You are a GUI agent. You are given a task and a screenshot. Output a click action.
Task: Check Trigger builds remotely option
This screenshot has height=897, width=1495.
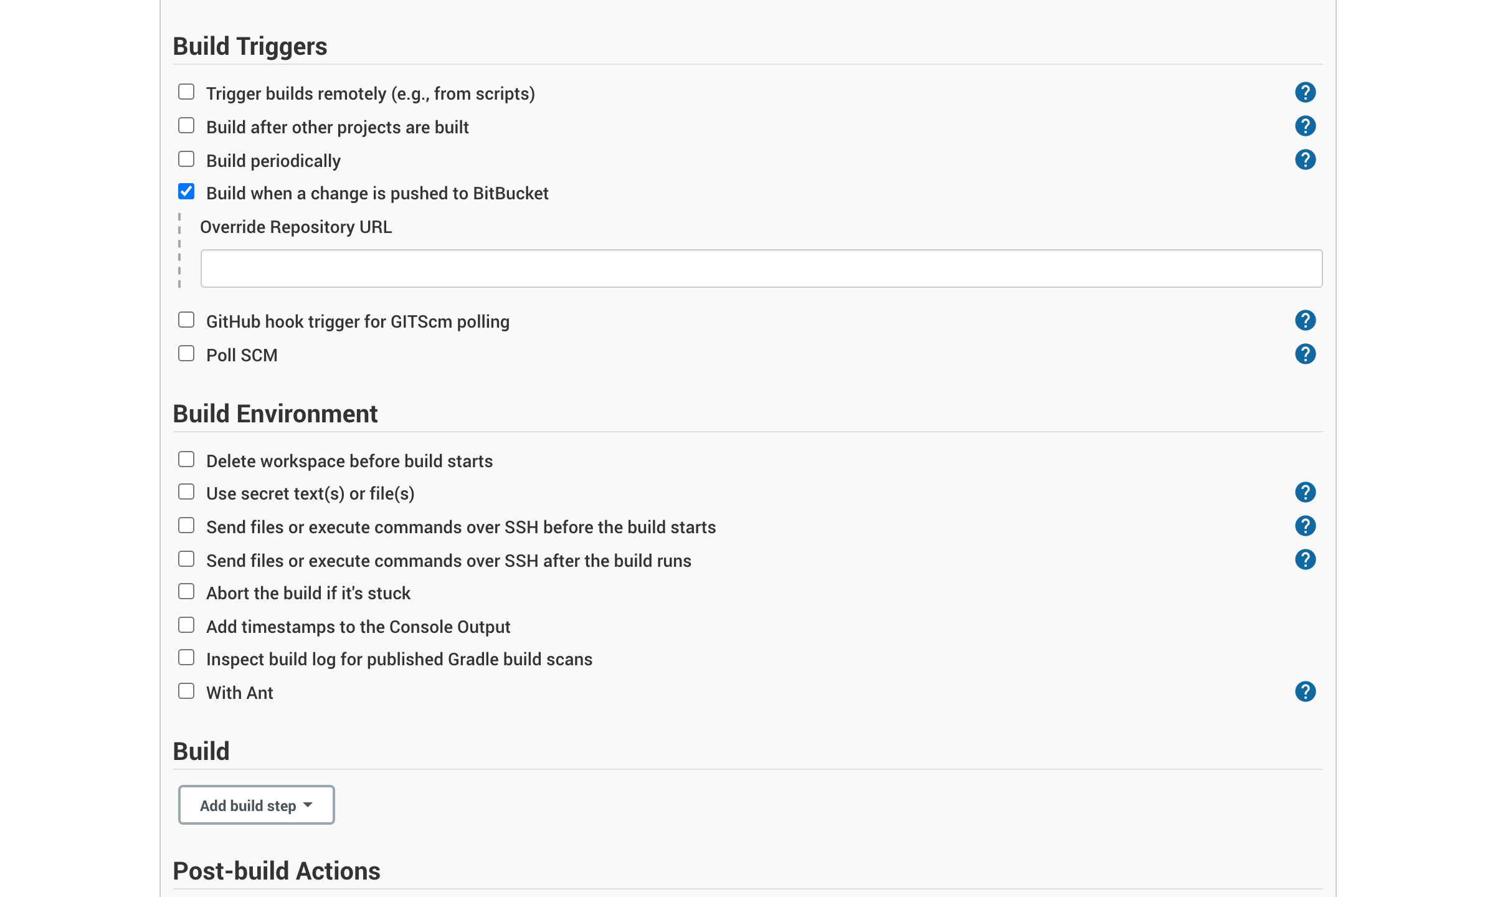(x=186, y=92)
